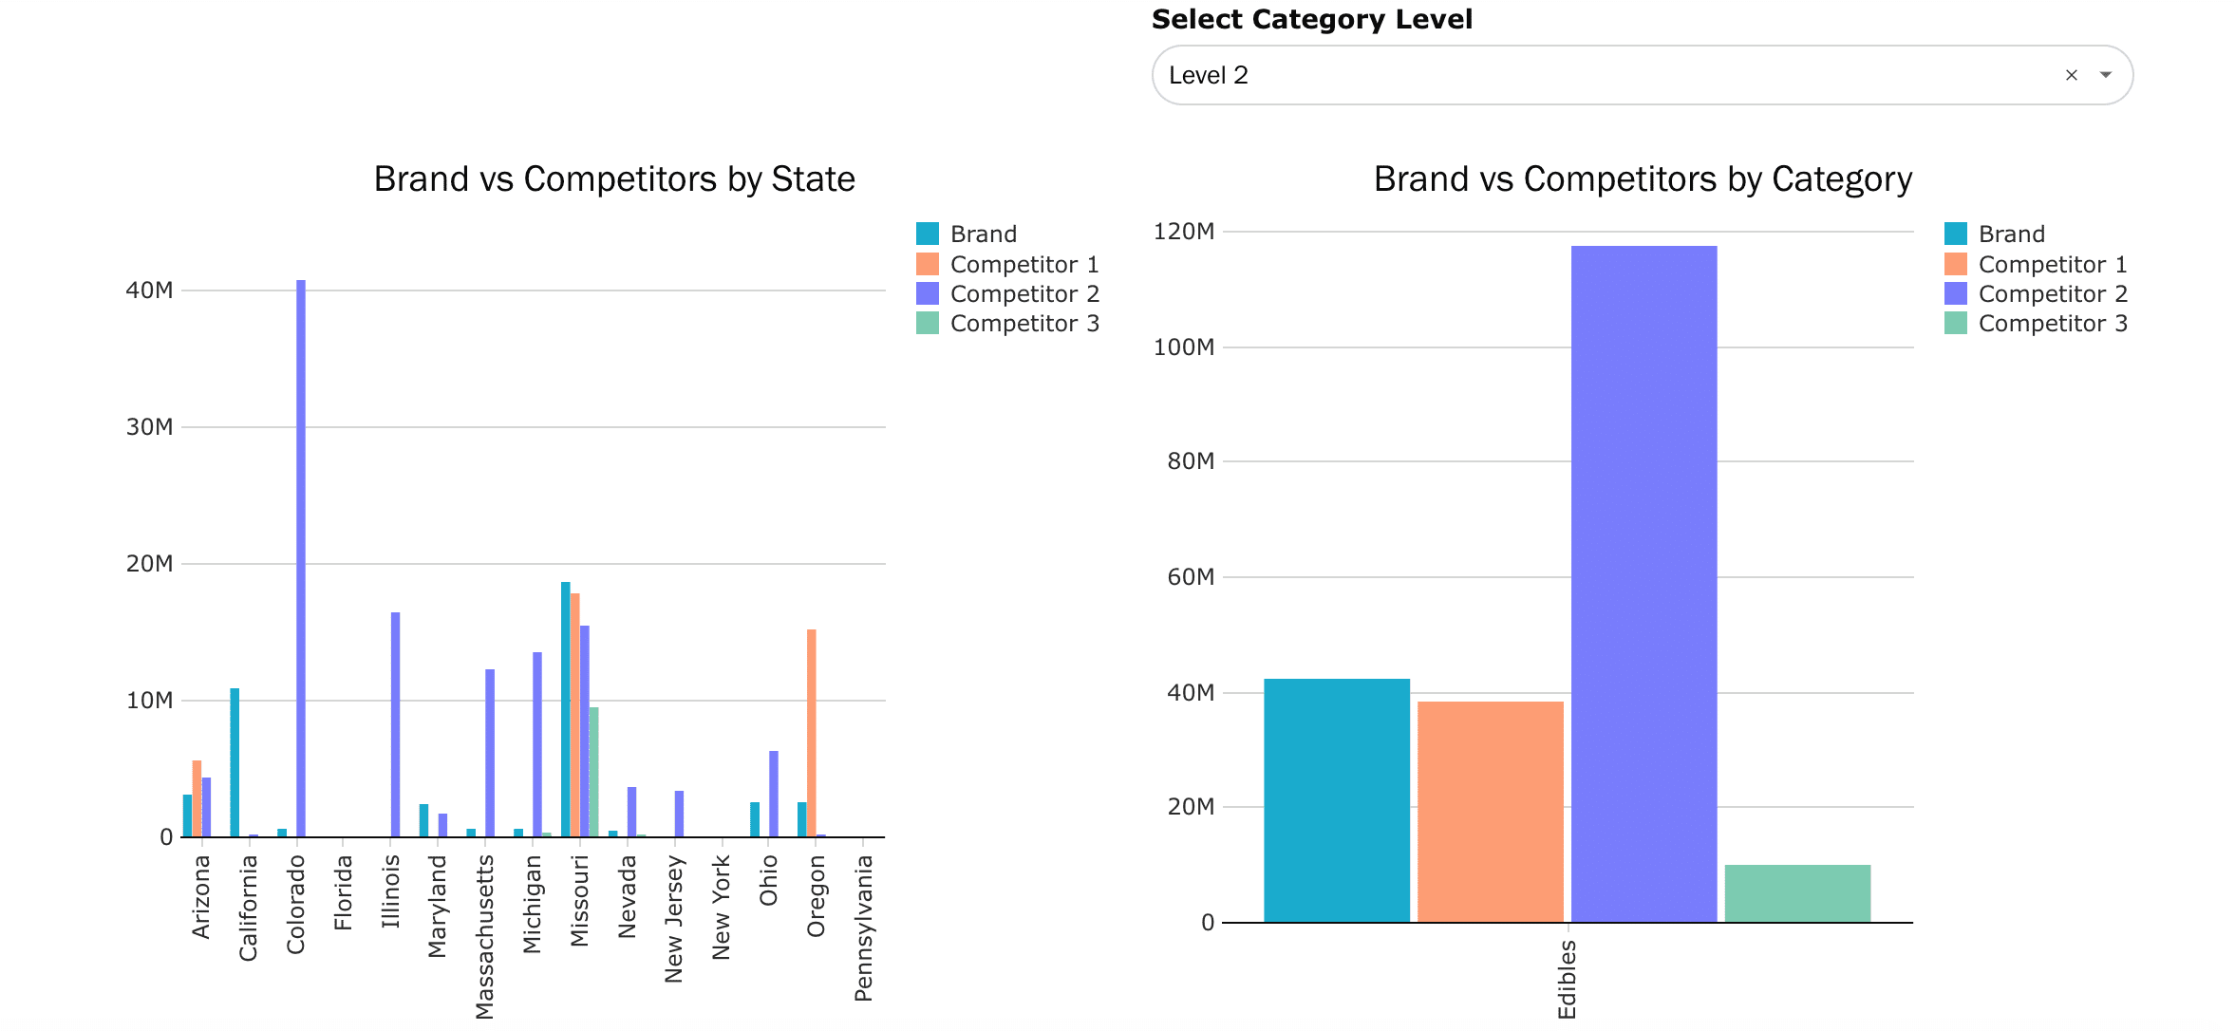The width and height of the screenshot is (2235, 1031).
Task: Toggle Competitor 3 in the state chart legend
Action: tap(1024, 323)
